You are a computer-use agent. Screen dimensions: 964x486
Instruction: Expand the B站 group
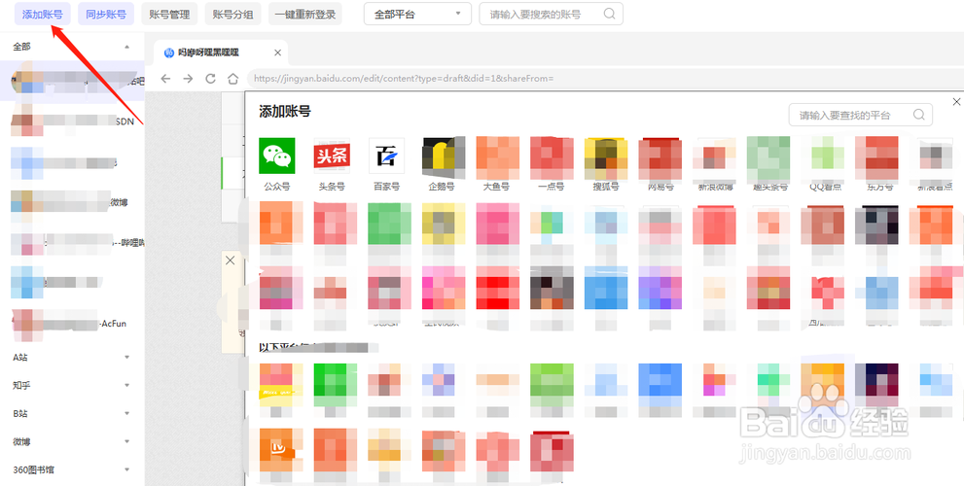(x=126, y=413)
